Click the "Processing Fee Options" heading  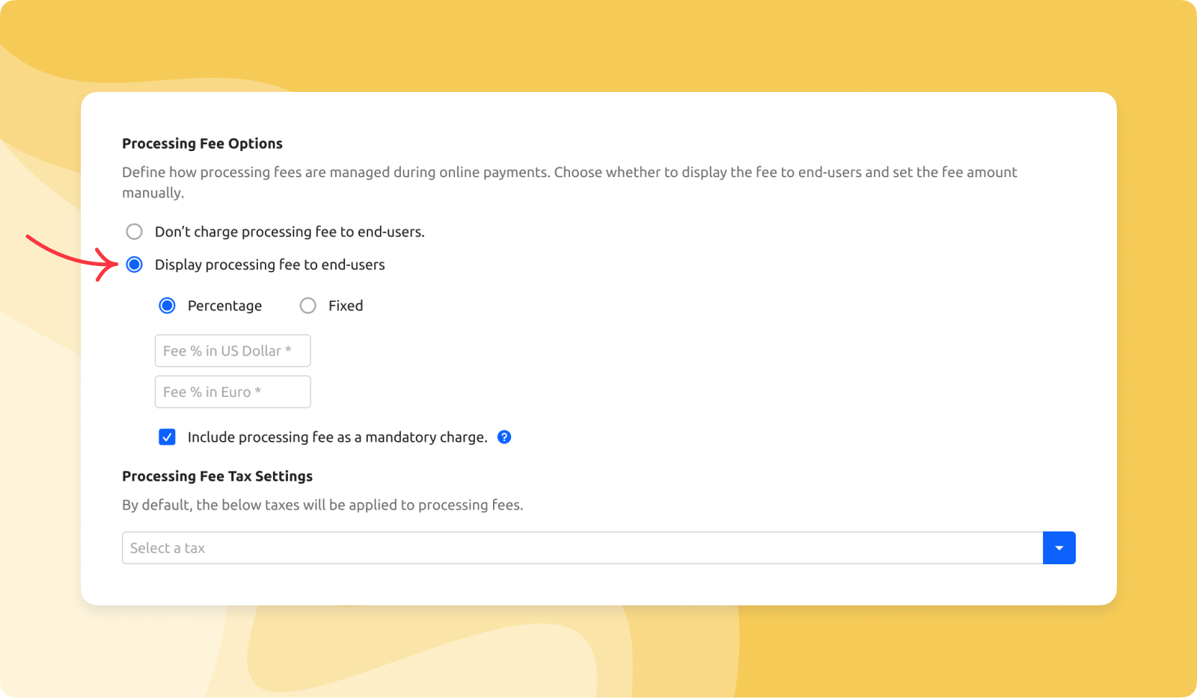coord(202,143)
